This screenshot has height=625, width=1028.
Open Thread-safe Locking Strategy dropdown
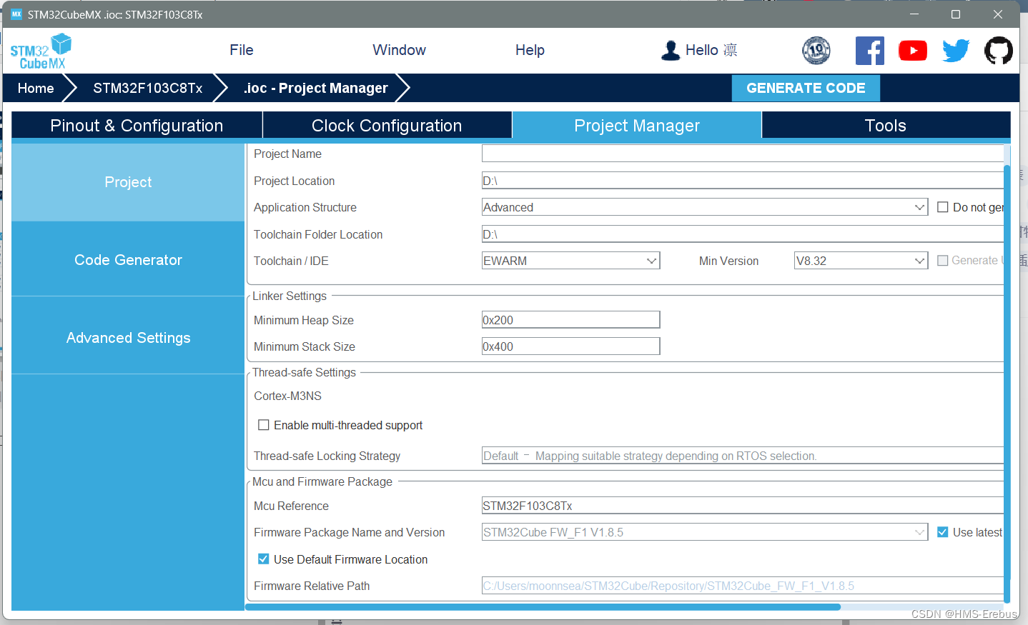743,456
